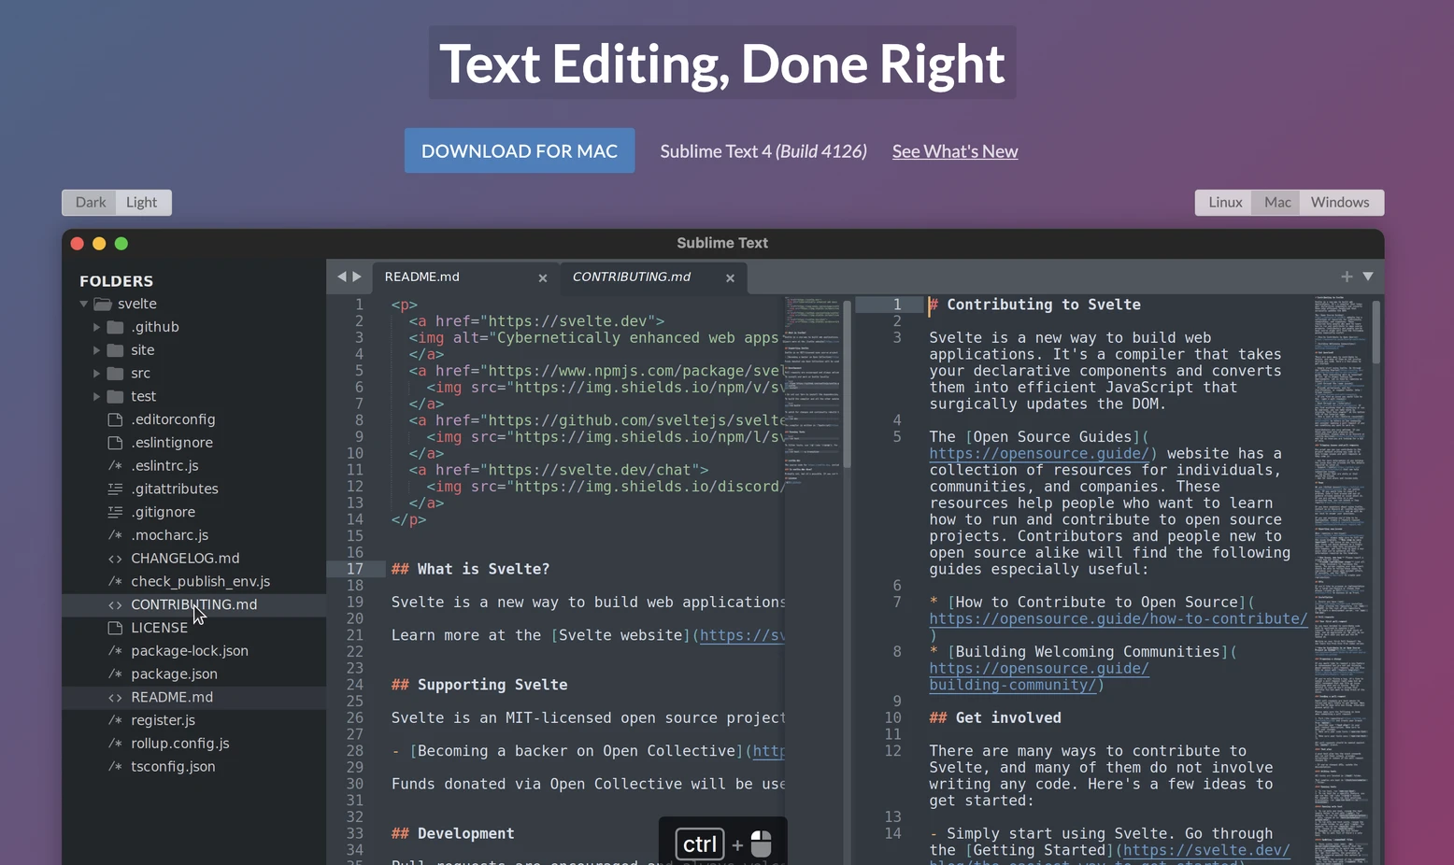Click the file icon next to .editorconfig
This screenshot has height=865, width=1454.
115,419
